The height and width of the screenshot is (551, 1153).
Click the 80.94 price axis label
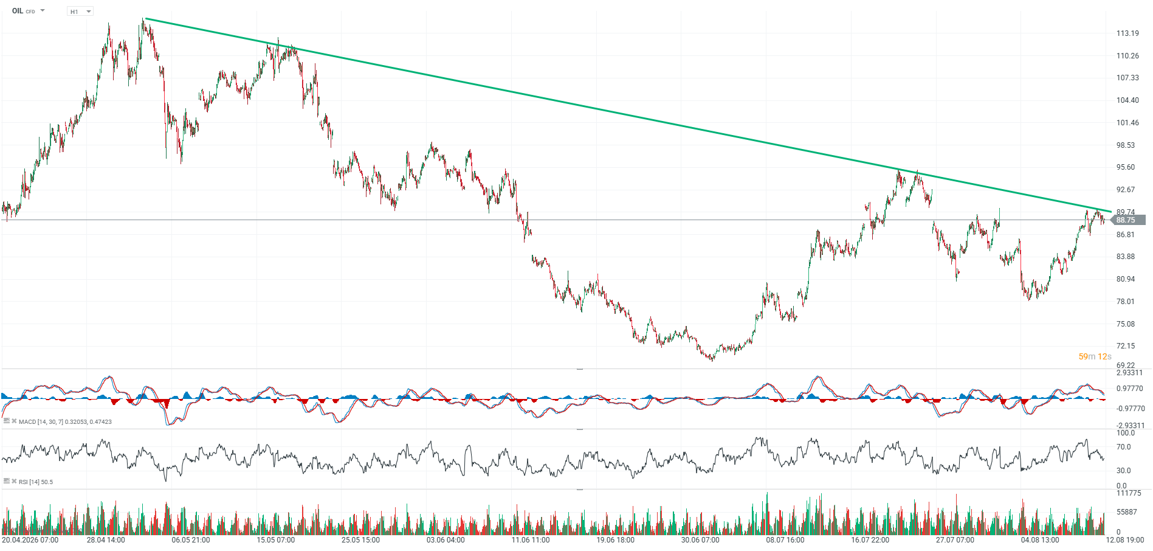1126,279
